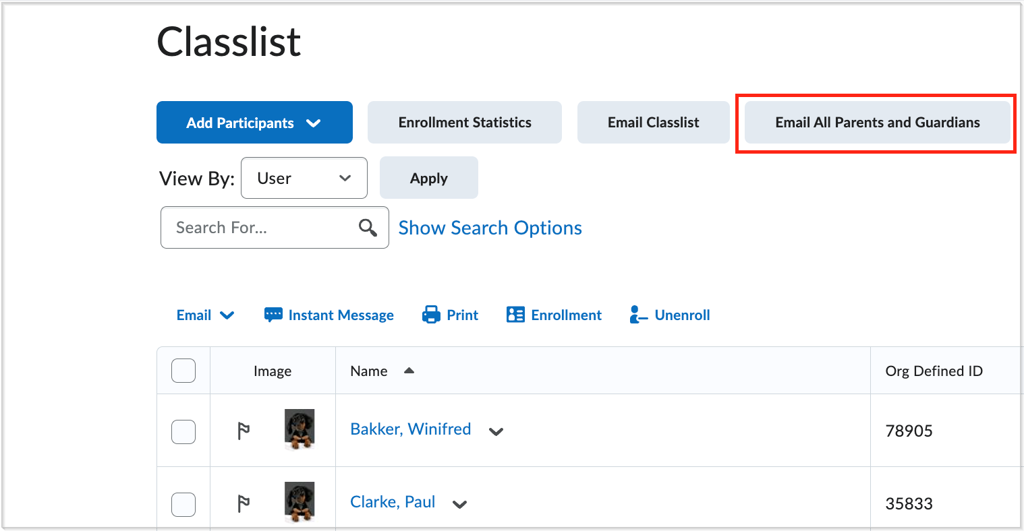Open Enrollment Statistics
Viewport: 1024px width, 531px height.
click(x=464, y=122)
